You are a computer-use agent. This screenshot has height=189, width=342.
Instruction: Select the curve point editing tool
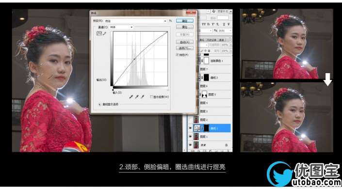pyautogui.click(x=99, y=33)
